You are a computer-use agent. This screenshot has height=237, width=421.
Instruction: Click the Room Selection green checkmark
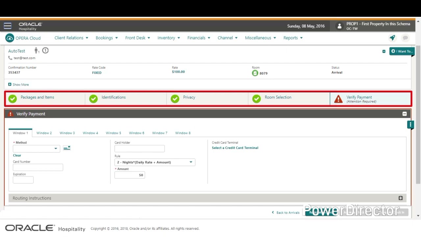(x=257, y=99)
